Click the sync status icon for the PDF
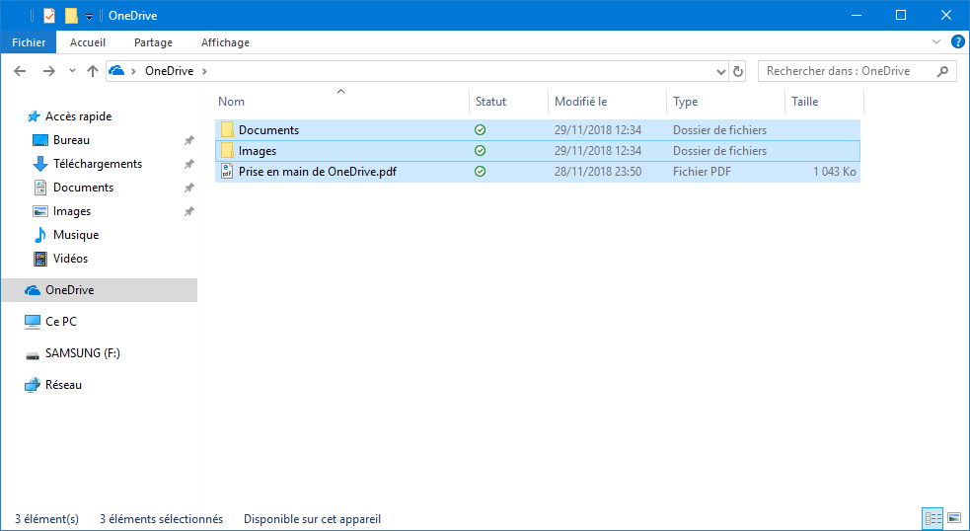The height and width of the screenshot is (531, 970). click(480, 172)
